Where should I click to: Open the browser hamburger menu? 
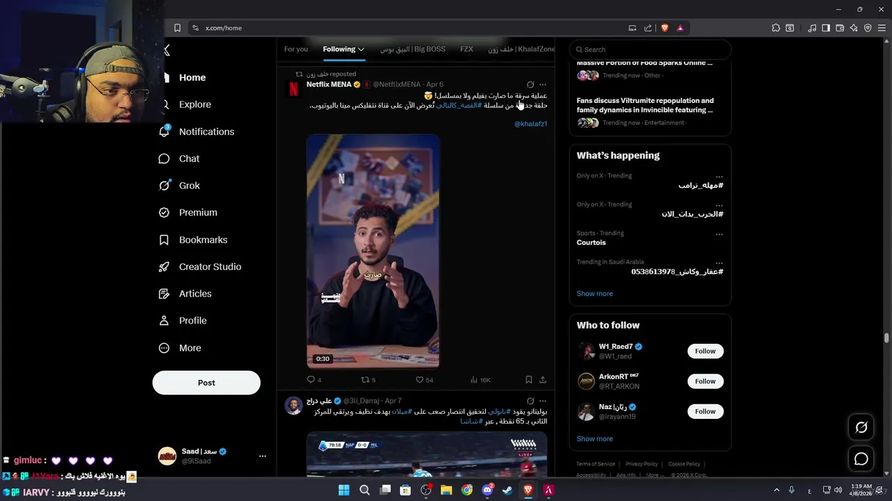(882, 28)
